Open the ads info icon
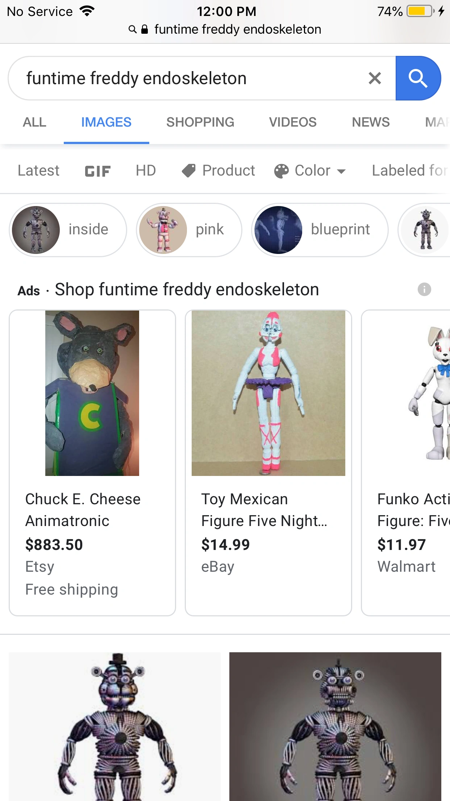This screenshot has height=801, width=450. (424, 289)
